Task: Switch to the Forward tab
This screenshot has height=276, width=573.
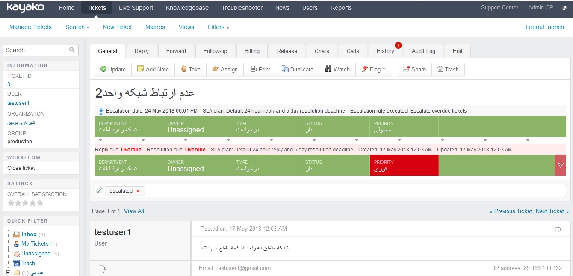Action: (176, 51)
